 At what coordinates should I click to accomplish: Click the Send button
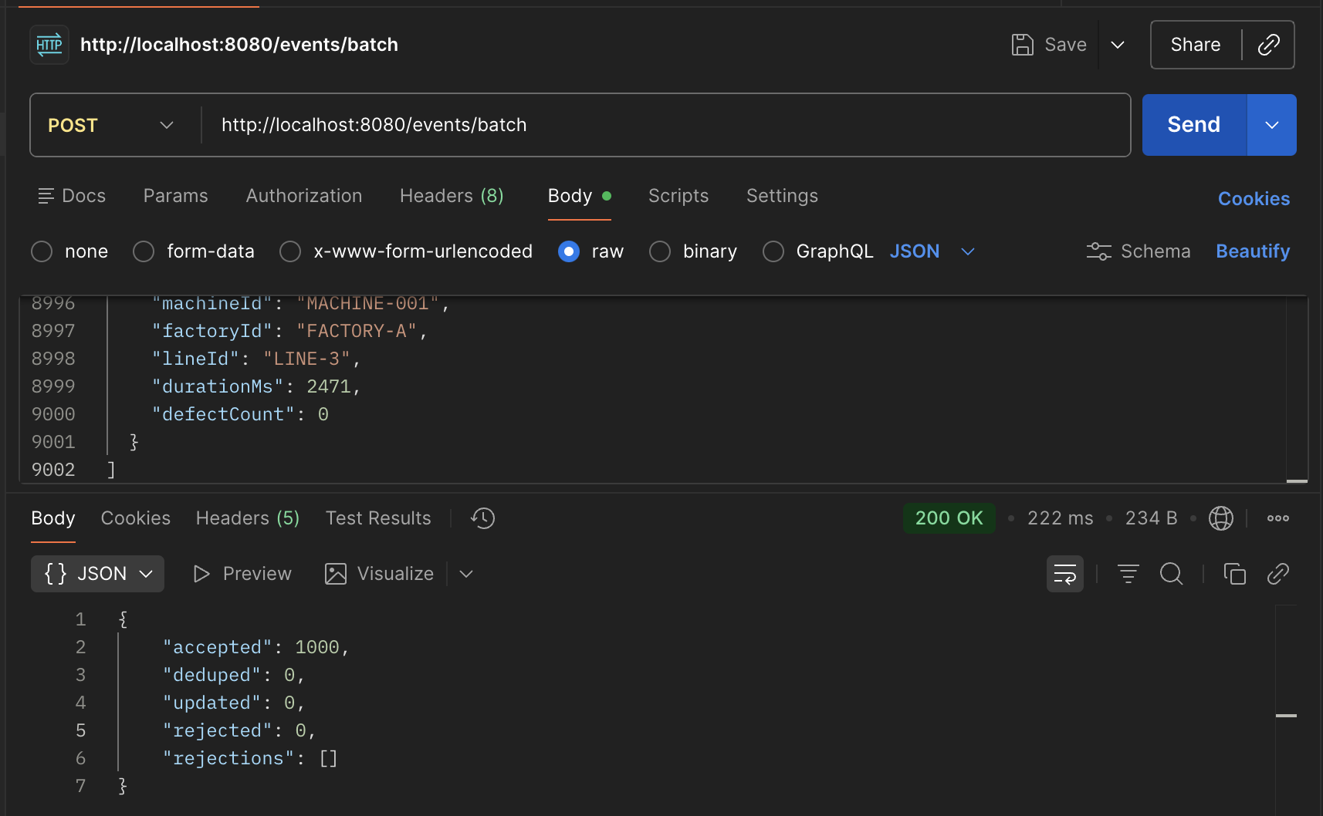click(x=1192, y=124)
